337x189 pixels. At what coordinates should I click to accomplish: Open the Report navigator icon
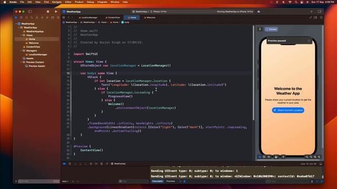coord(58,17)
